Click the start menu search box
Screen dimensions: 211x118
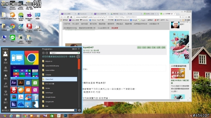(x=42, y=110)
